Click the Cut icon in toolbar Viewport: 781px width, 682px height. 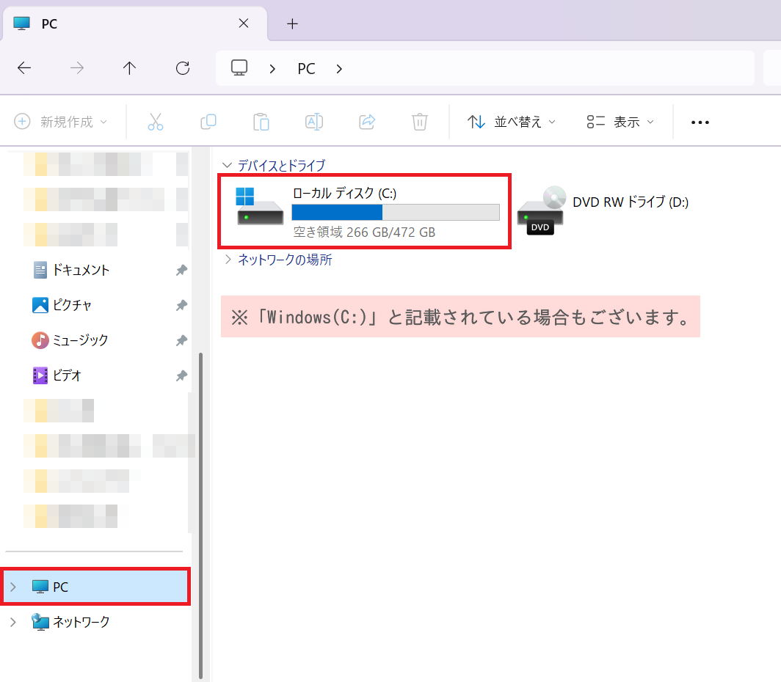tap(155, 122)
